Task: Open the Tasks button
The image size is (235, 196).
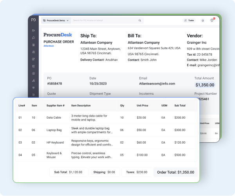Action: tap(189, 20)
